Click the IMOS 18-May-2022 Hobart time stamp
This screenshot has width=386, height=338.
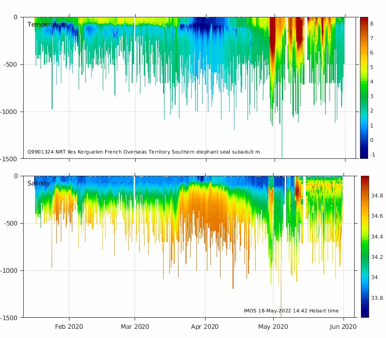291,310
